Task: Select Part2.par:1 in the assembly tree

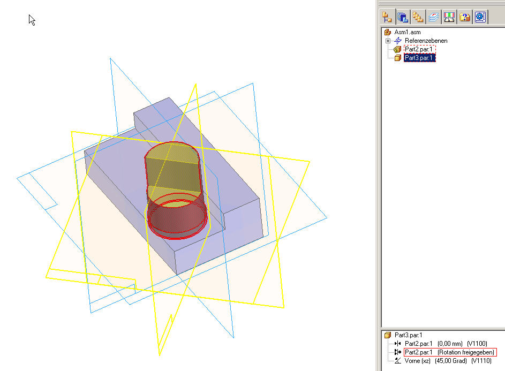Action: pyautogui.click(x=420, y=49)
